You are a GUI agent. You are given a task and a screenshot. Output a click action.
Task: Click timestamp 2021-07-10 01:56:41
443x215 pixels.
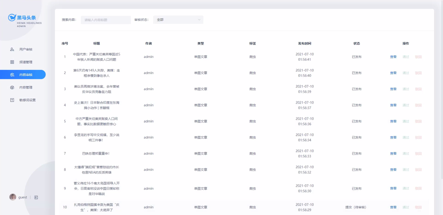(305, 57)
